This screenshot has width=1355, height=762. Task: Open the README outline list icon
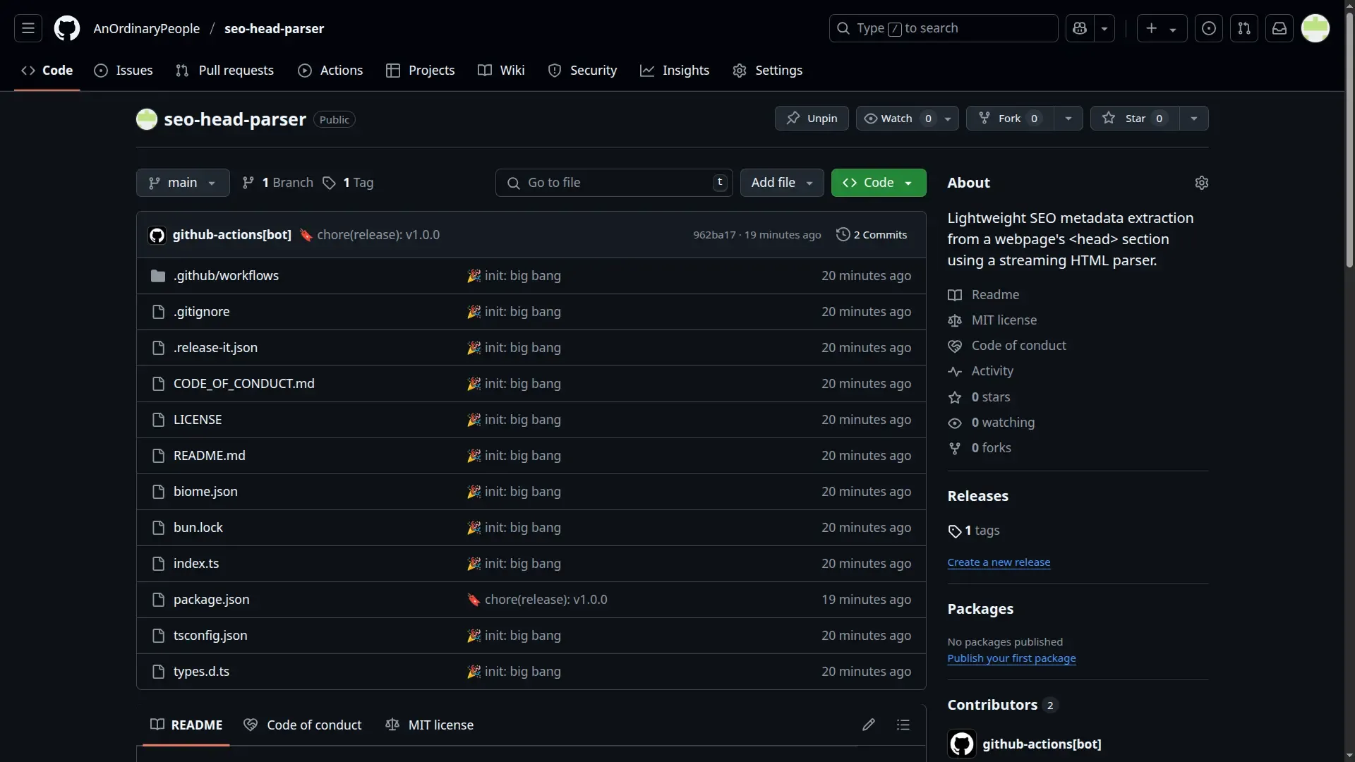[x=903, y=725]
